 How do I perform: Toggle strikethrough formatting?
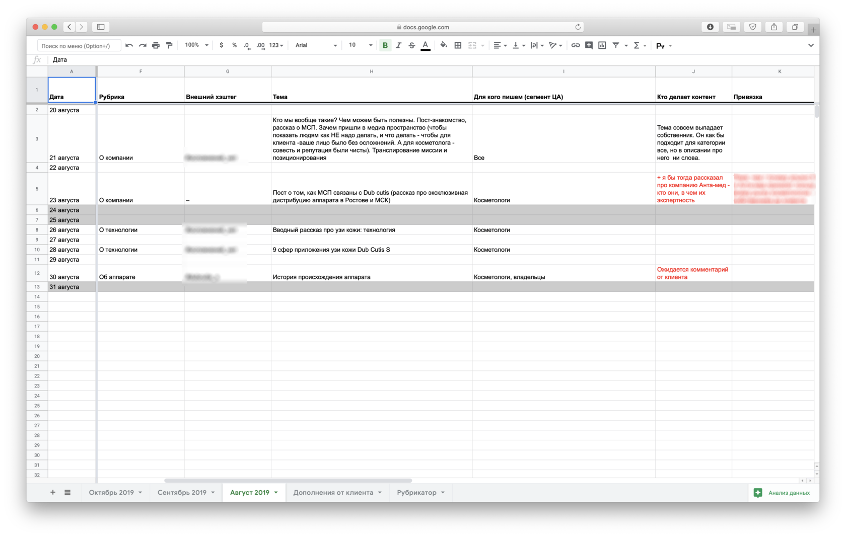click(x=412, y=45)
